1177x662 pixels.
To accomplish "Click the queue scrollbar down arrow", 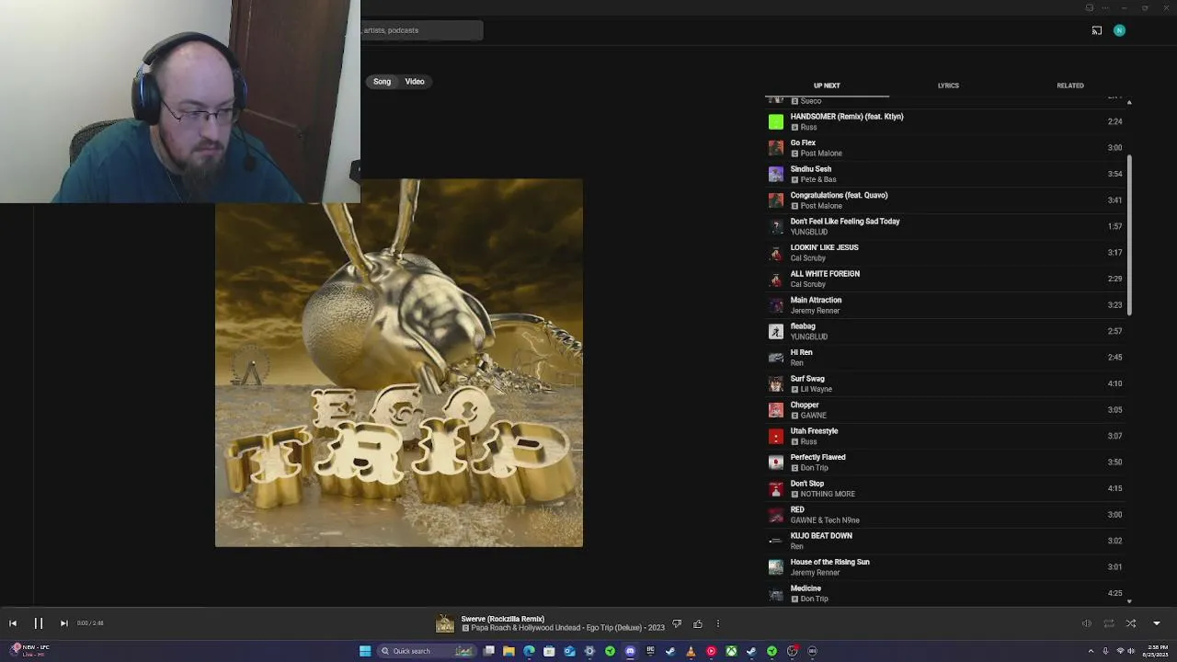I will click(x=1129, y=599).
